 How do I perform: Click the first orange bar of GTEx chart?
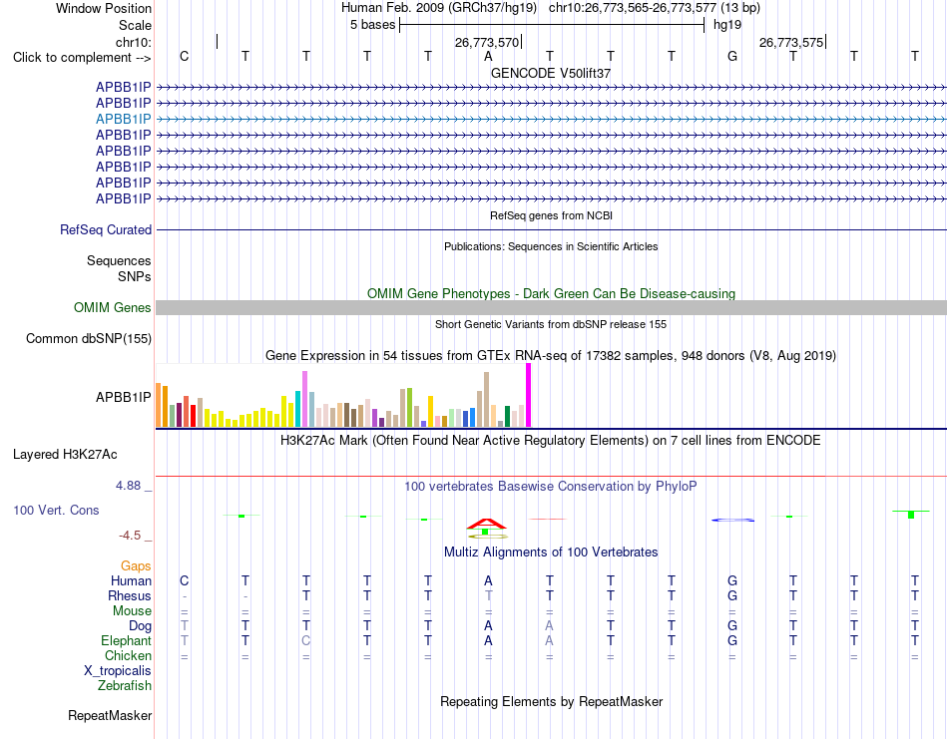[x=159, y=405]
